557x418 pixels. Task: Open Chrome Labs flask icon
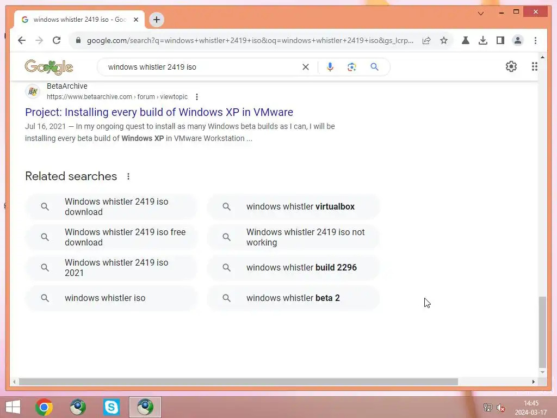tap(466, 40)
